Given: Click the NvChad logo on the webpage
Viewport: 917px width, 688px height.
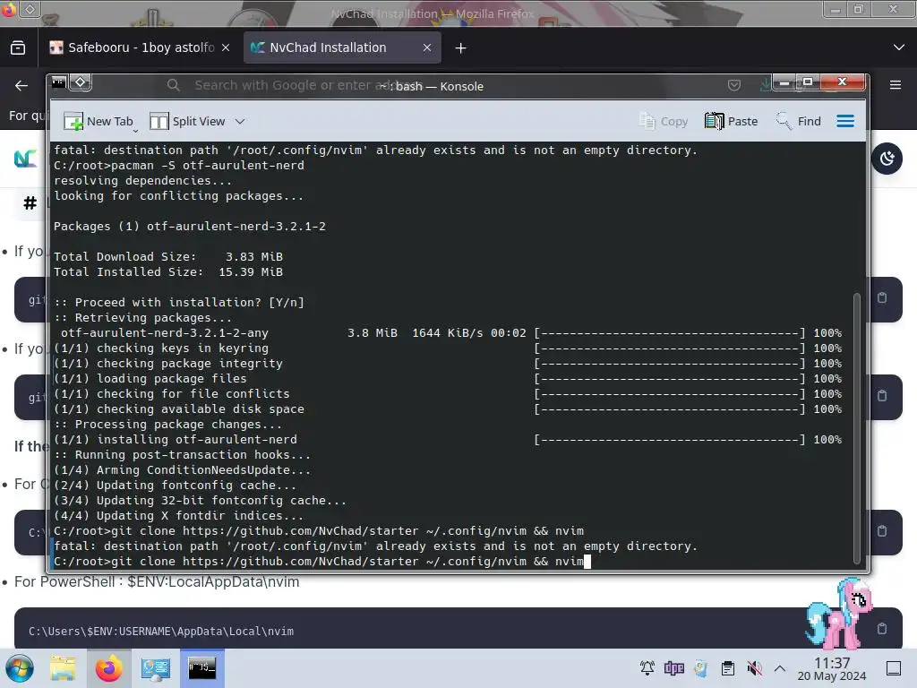Looking at the screenshot, I should click(25, 159).
